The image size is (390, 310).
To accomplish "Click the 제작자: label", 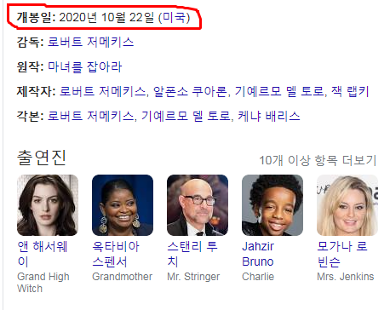I will (x=36, y=91).
